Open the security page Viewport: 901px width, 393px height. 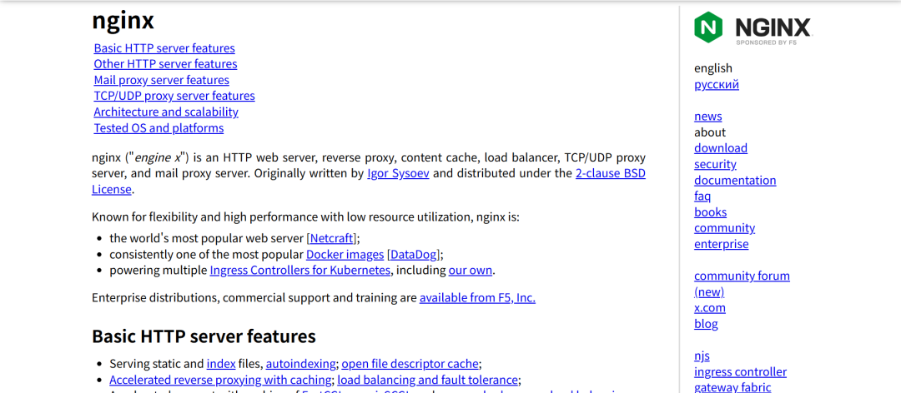715,164
